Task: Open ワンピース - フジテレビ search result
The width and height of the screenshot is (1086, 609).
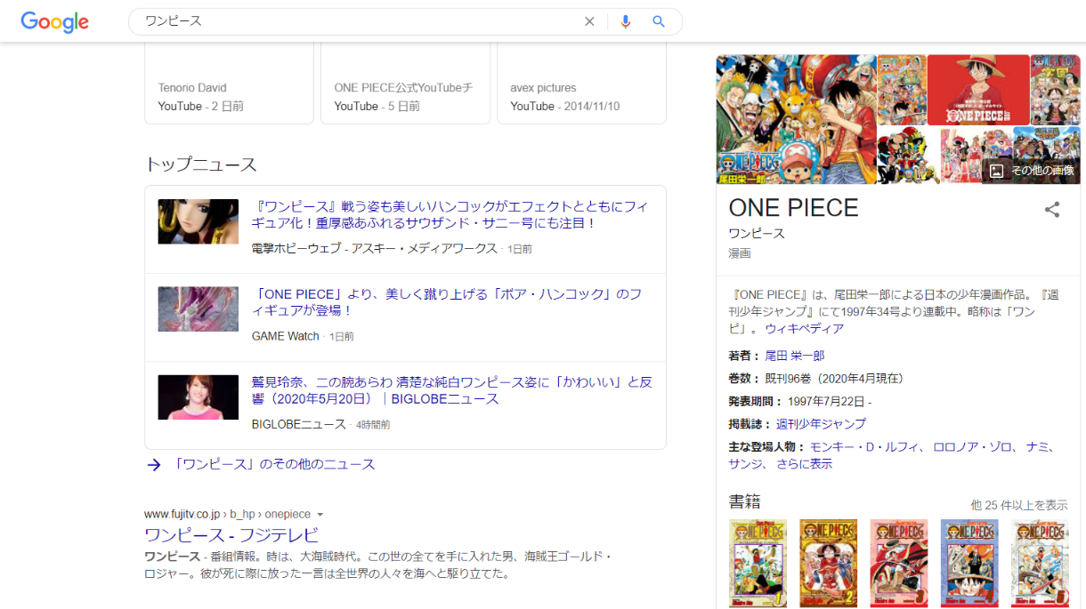Action: click(x=231, y=535)
